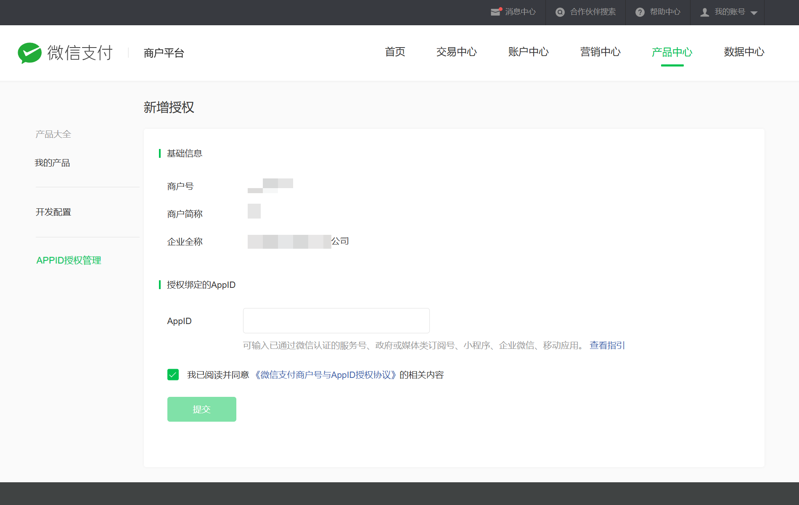This screenshot has height=505, width=799.
Task: Click the 商户平台 header label
Action: click(x=164, y=53)
